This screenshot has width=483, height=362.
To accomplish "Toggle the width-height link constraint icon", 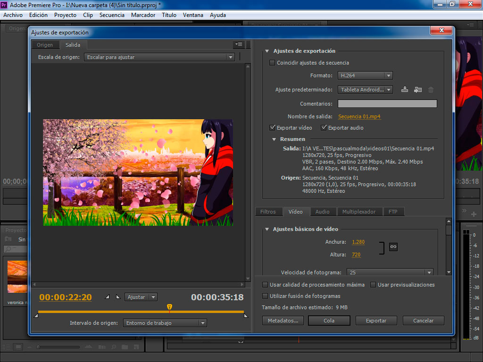I will pyautogui.click(x=393, y=247).
